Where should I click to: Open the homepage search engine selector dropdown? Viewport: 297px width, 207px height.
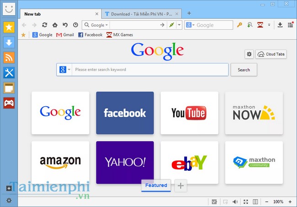coord(64,70)
